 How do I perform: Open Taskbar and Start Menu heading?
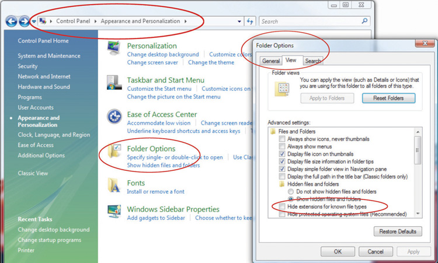tap(166, 80)
